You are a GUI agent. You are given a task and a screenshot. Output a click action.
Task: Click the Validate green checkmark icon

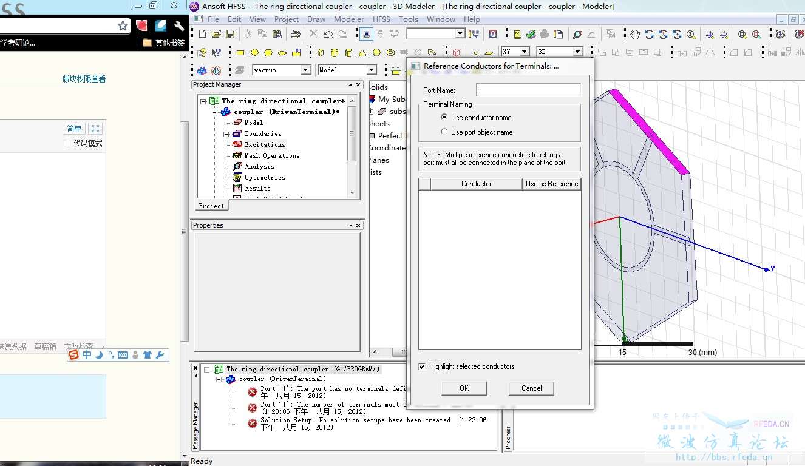tap(531, 34)
